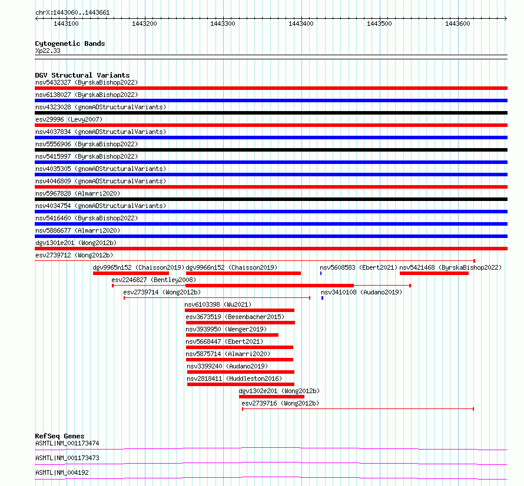Click the red bar under nsv5432327

(271, 88)
